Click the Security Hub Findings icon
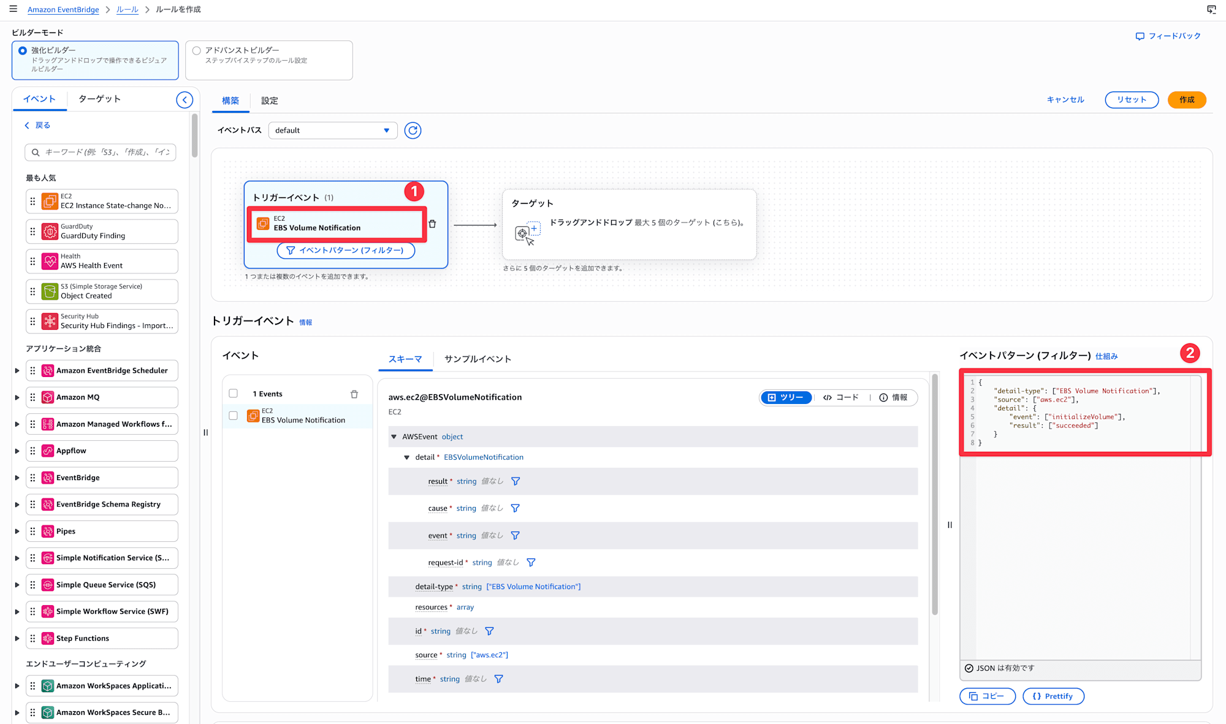This screenshot has height=724, width=1226. (x=50, y=321)
